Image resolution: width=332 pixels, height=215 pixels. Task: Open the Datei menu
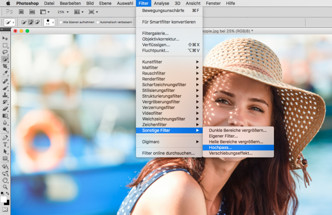pos(49,3)
